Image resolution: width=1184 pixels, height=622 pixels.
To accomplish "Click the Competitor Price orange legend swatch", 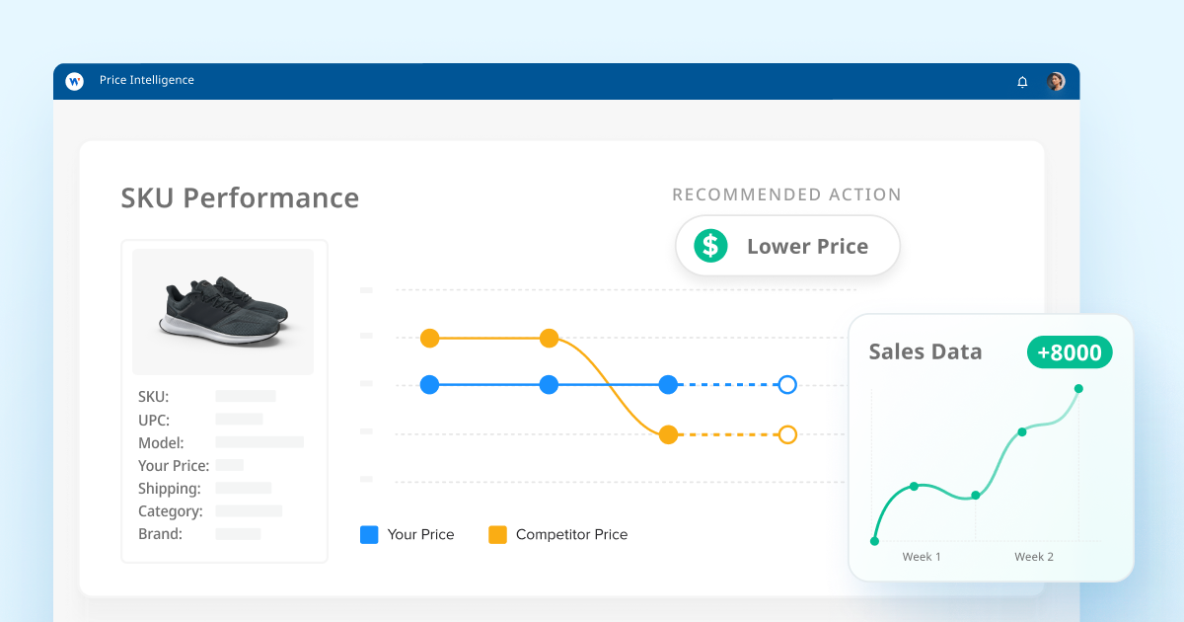I will [497, 534].
